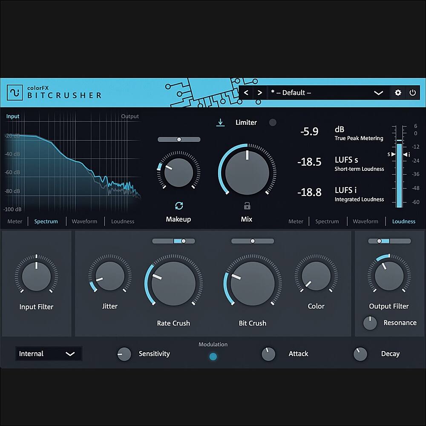Click the settings gear icon

coord(398,93)
